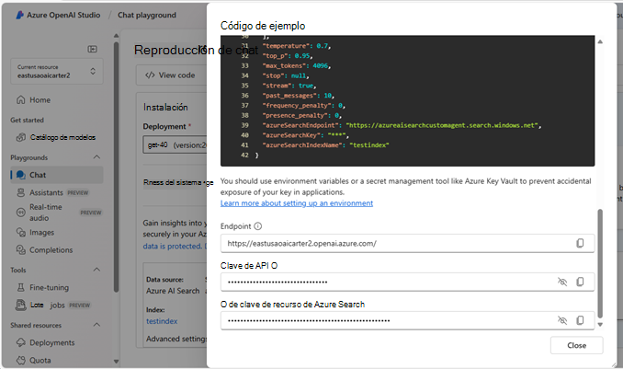Reveal the hidden Clave de API value
This screenshot has width=623, height=369.
[x=562, y=282]
